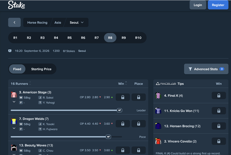Select Fixed odds toggle
Screen dimensions: 231x155
point(17,69)
